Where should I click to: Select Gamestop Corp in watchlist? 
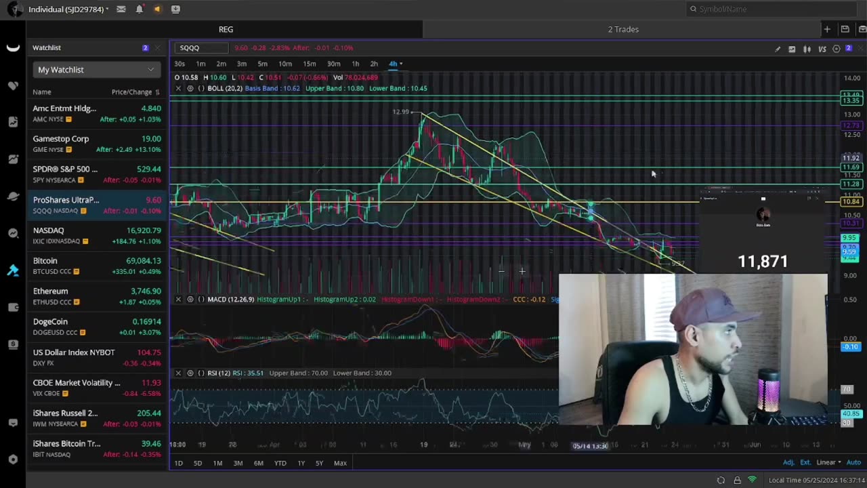pyautogui.click(x=97, y=144)
